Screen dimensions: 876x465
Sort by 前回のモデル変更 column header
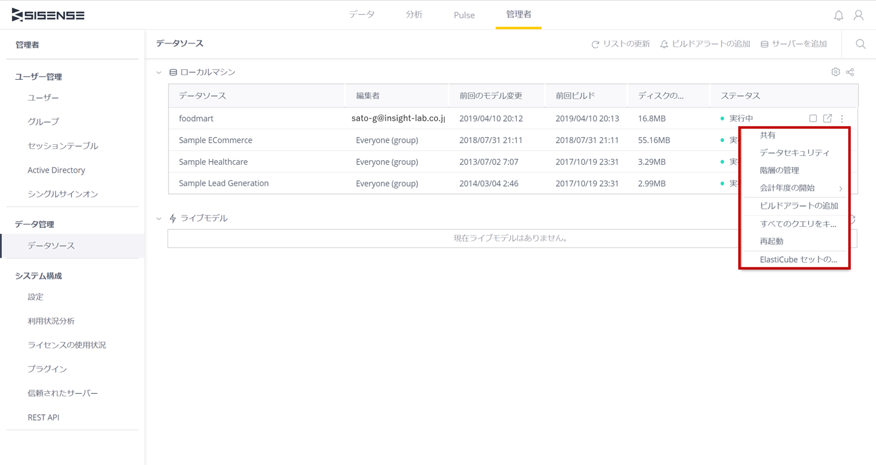[496, 96]
